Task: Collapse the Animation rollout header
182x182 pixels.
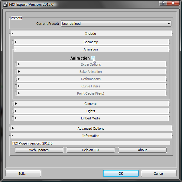Action: coord(91,49)
